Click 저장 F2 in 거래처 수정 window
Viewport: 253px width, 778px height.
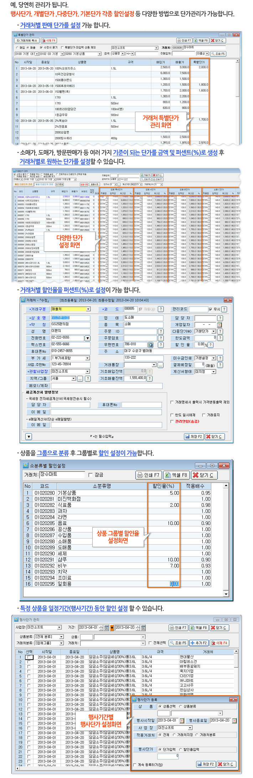point(193,436)
